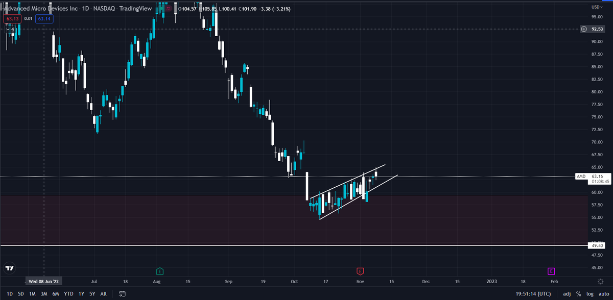Expand the collapsed indicators legend arrow
The width and height of the screenshot is (613, 300).
[7, 30]
